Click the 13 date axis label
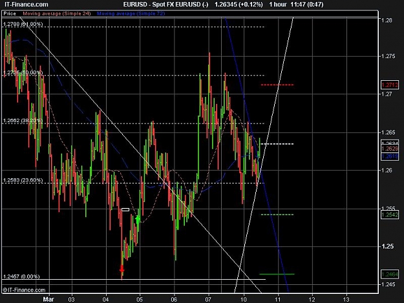404x303 pixels. [346, 299]
